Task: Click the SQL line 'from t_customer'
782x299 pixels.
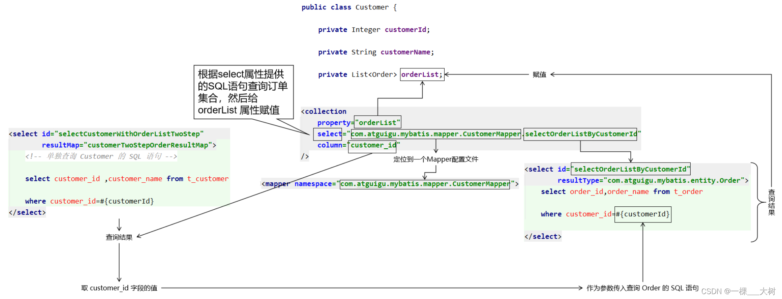Action: point(127,179)
